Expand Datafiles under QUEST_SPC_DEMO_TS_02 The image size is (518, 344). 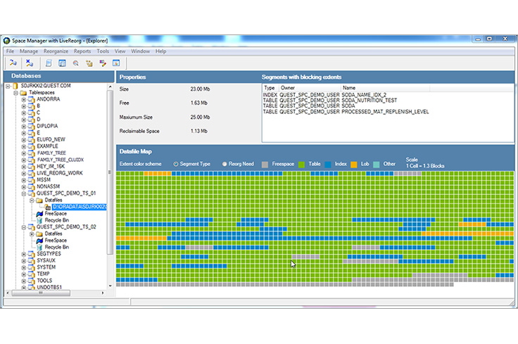click(x=32, y=234)
